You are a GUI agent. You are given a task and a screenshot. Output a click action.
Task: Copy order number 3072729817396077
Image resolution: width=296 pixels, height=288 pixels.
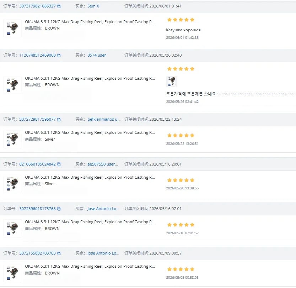pos(59,120)
